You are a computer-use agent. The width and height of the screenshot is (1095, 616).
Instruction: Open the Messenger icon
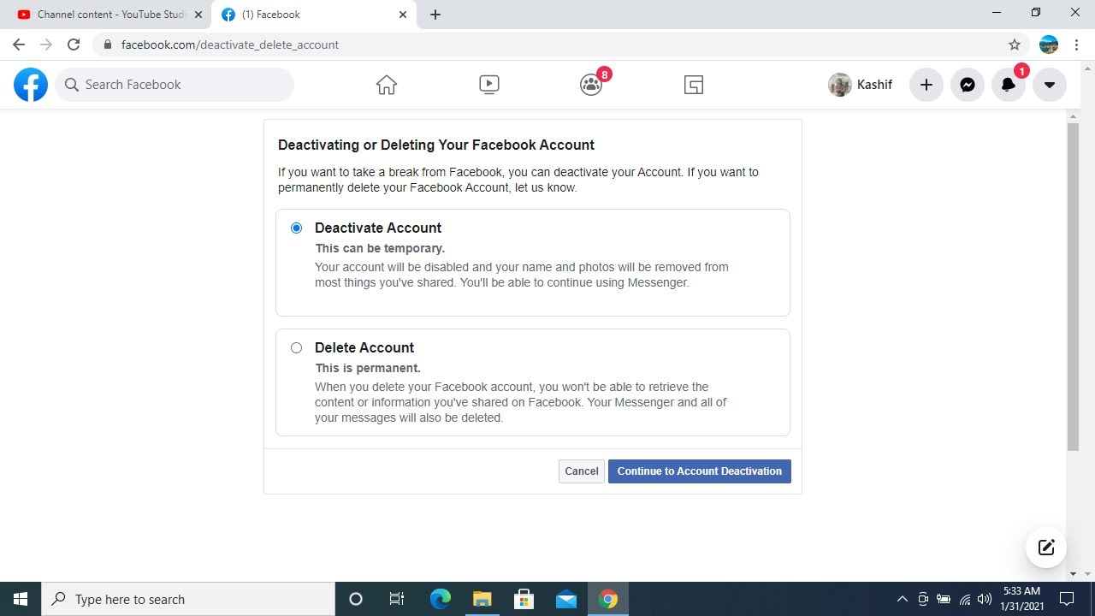point(968,85)
